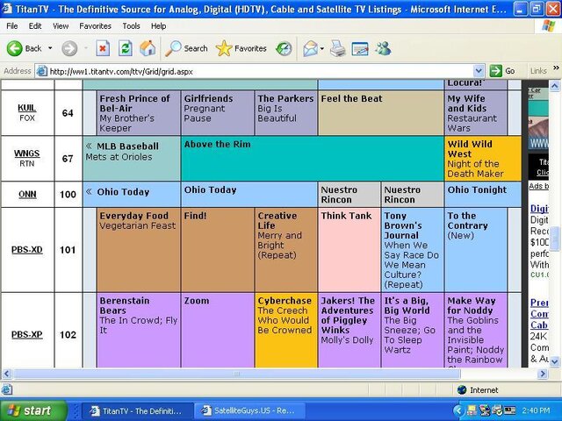Stop page loading with the red X icon
The width and height of the screenshot is (562, 421).
[103, 48]
